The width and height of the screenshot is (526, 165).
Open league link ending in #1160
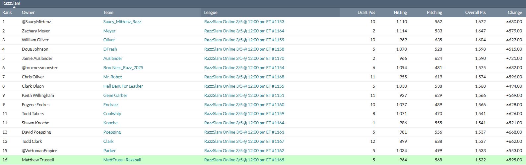tap(244, 104)
